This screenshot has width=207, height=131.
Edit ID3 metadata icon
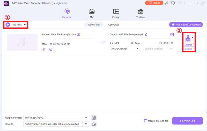(172, 35)
